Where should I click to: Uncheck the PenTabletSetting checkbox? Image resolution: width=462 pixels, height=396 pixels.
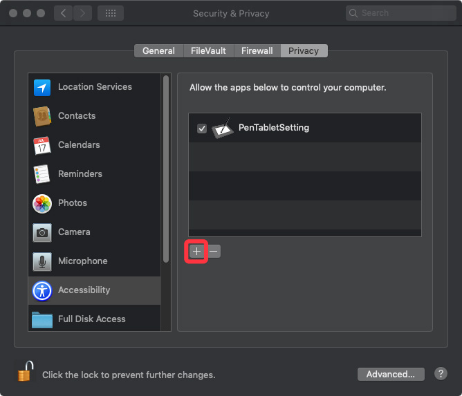202,129
